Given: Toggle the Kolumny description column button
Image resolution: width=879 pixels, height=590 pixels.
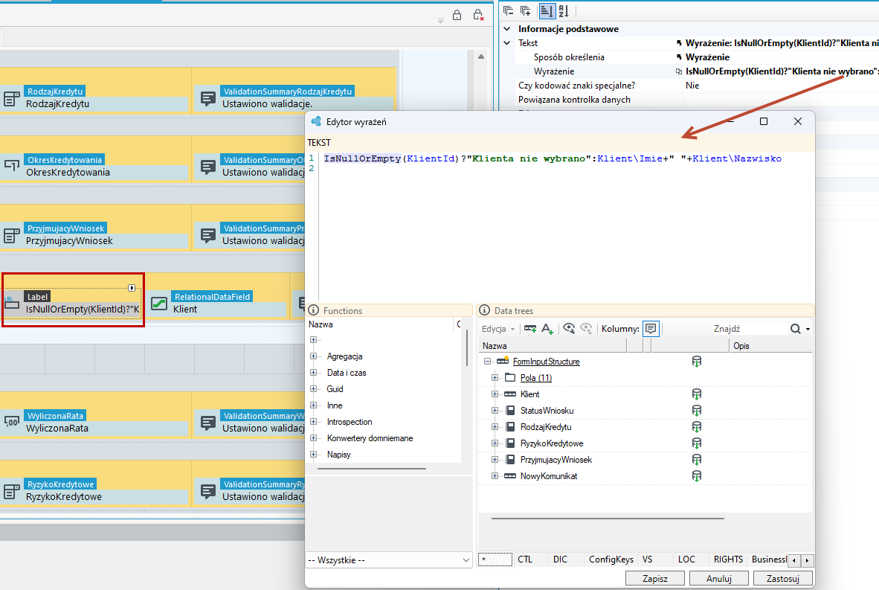Looking at the screenshot, I should pos(650,329).
